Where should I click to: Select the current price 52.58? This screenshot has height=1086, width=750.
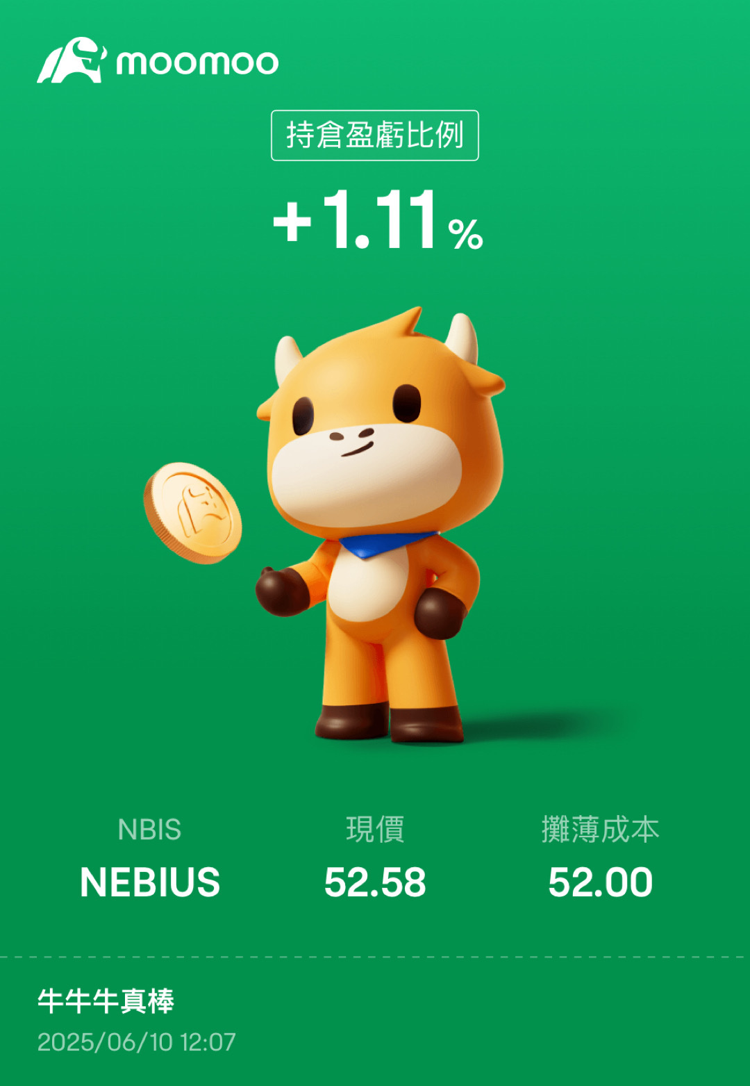pos(375,882)
